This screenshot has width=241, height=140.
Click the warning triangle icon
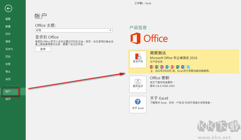click(151, 71)
